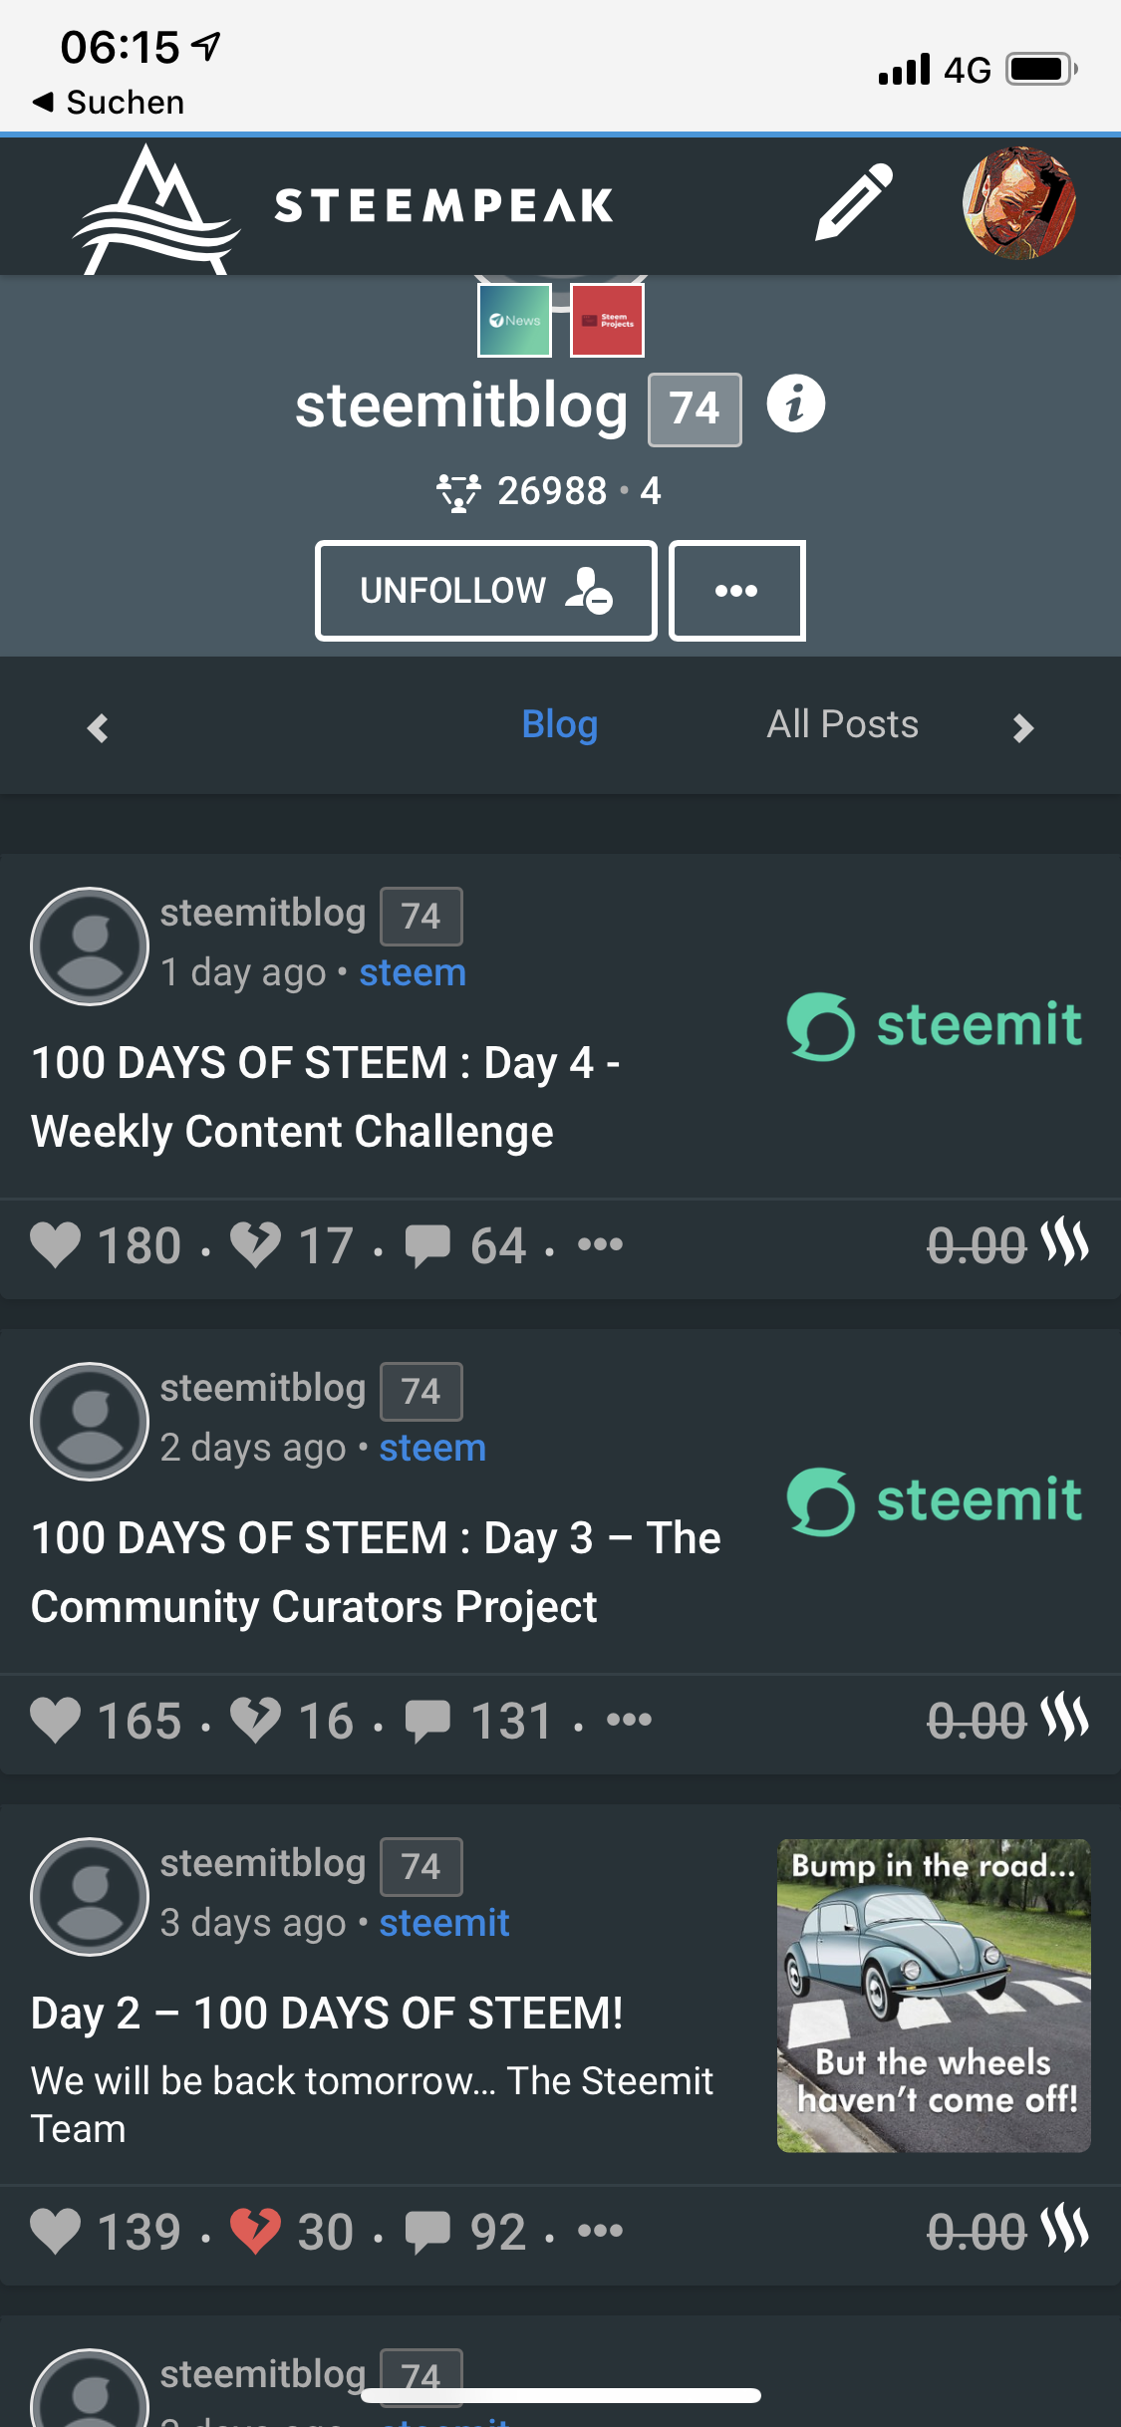Tap the pencil compose post icon
This screenshot has height=2427, width=1121.
pyautogui.click(x=853, y=202)
